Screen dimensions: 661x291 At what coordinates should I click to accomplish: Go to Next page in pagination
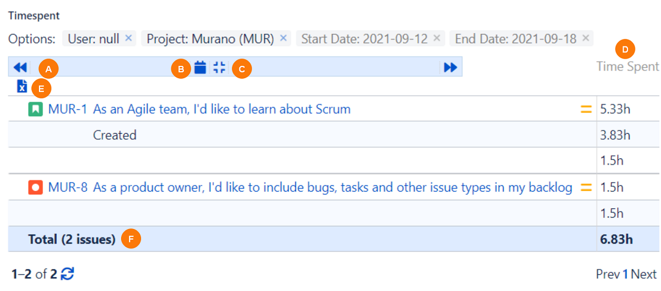pos(644,274)
